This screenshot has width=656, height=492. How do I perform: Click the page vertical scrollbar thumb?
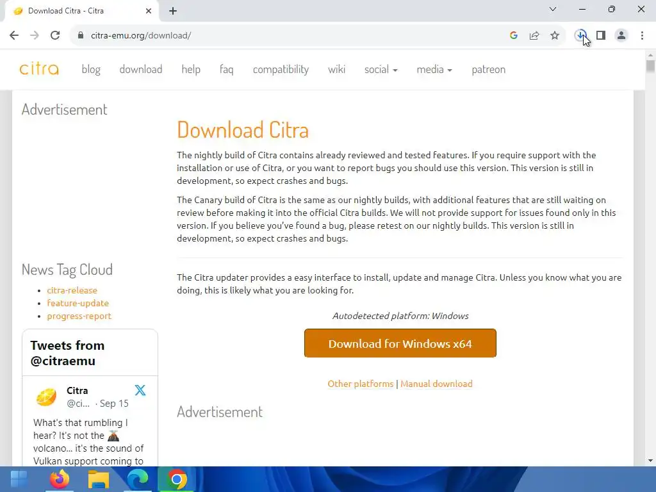(650, 66)
